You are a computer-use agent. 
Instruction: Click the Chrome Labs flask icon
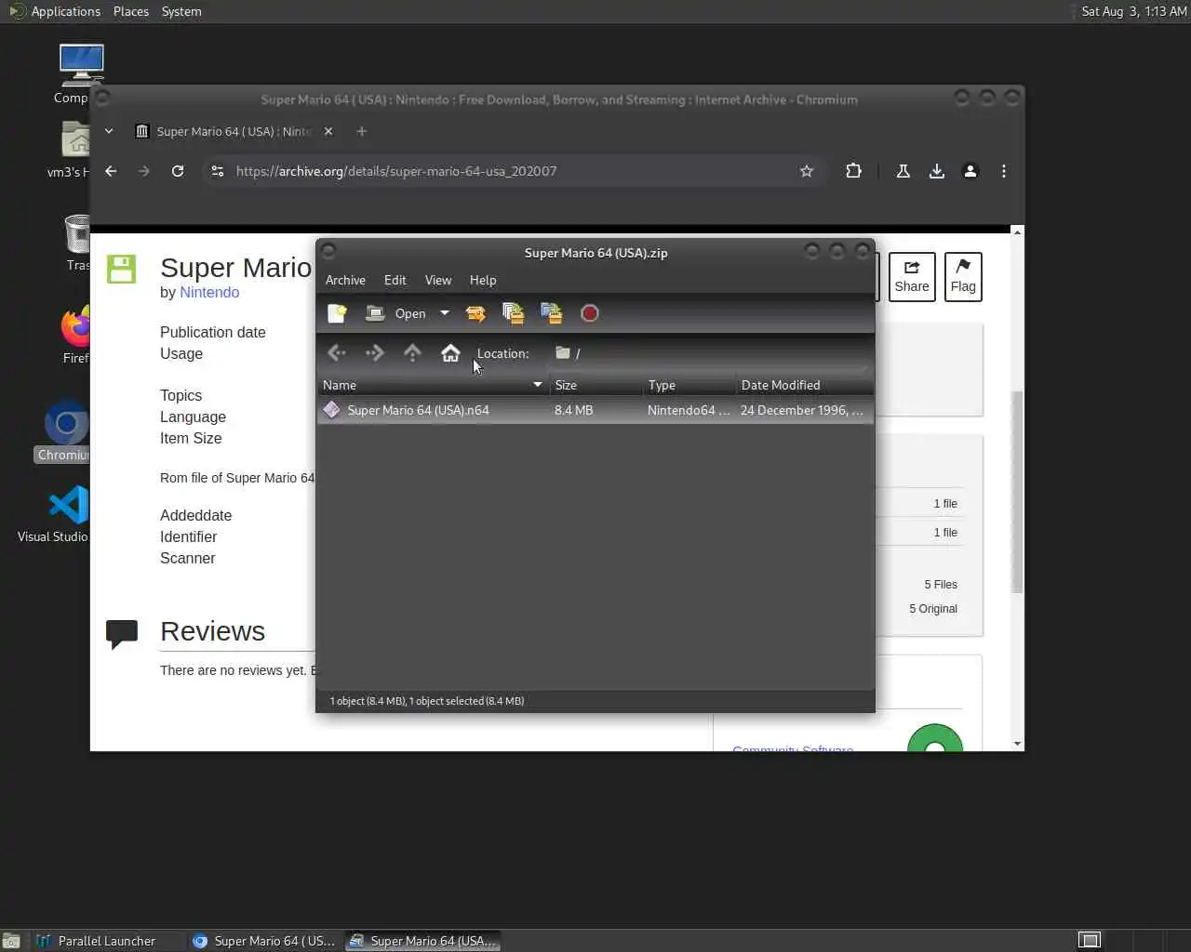click(x=903, y=171)
